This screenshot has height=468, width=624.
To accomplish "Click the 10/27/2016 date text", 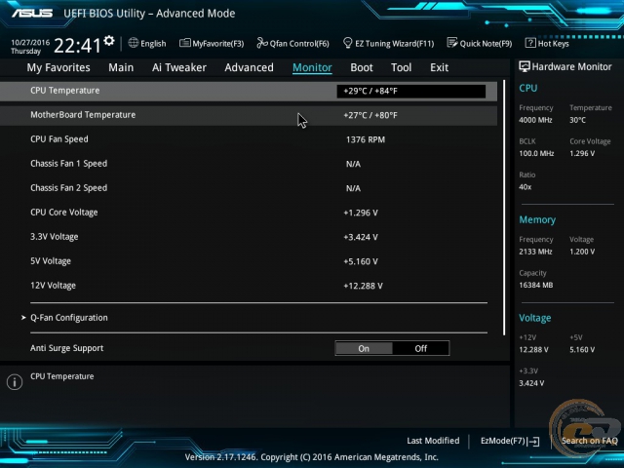I will [x=30, y=42].
